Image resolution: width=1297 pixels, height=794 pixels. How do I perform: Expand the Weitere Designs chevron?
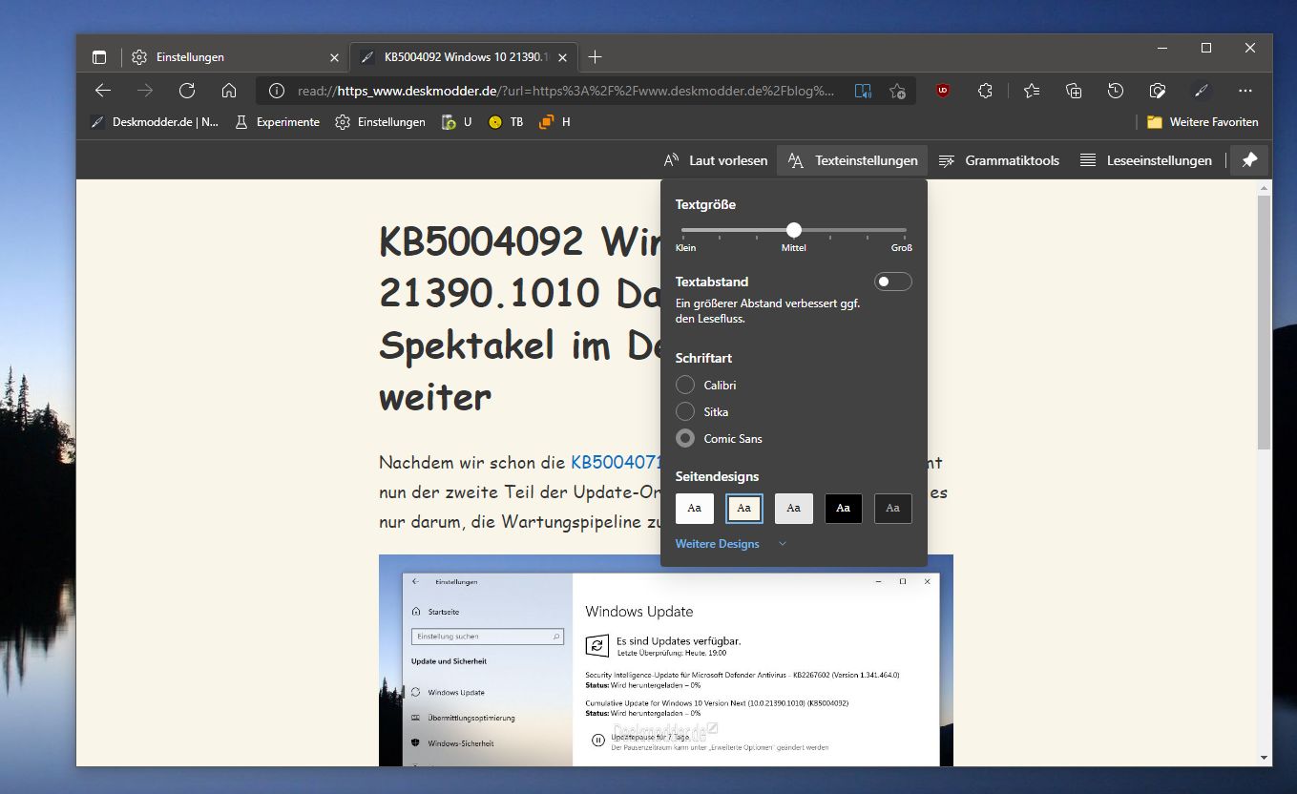point(783,544)
